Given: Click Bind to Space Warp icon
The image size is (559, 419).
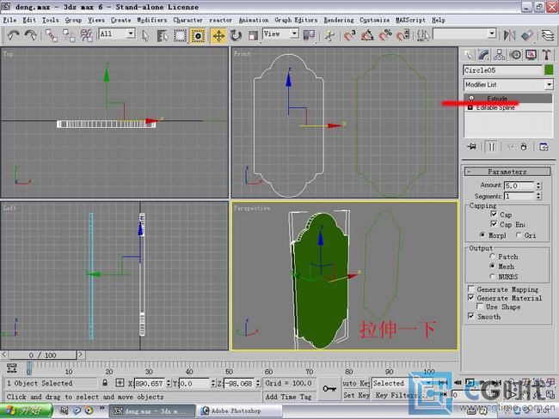Looking at the screenshot, I should pos(86,35).
